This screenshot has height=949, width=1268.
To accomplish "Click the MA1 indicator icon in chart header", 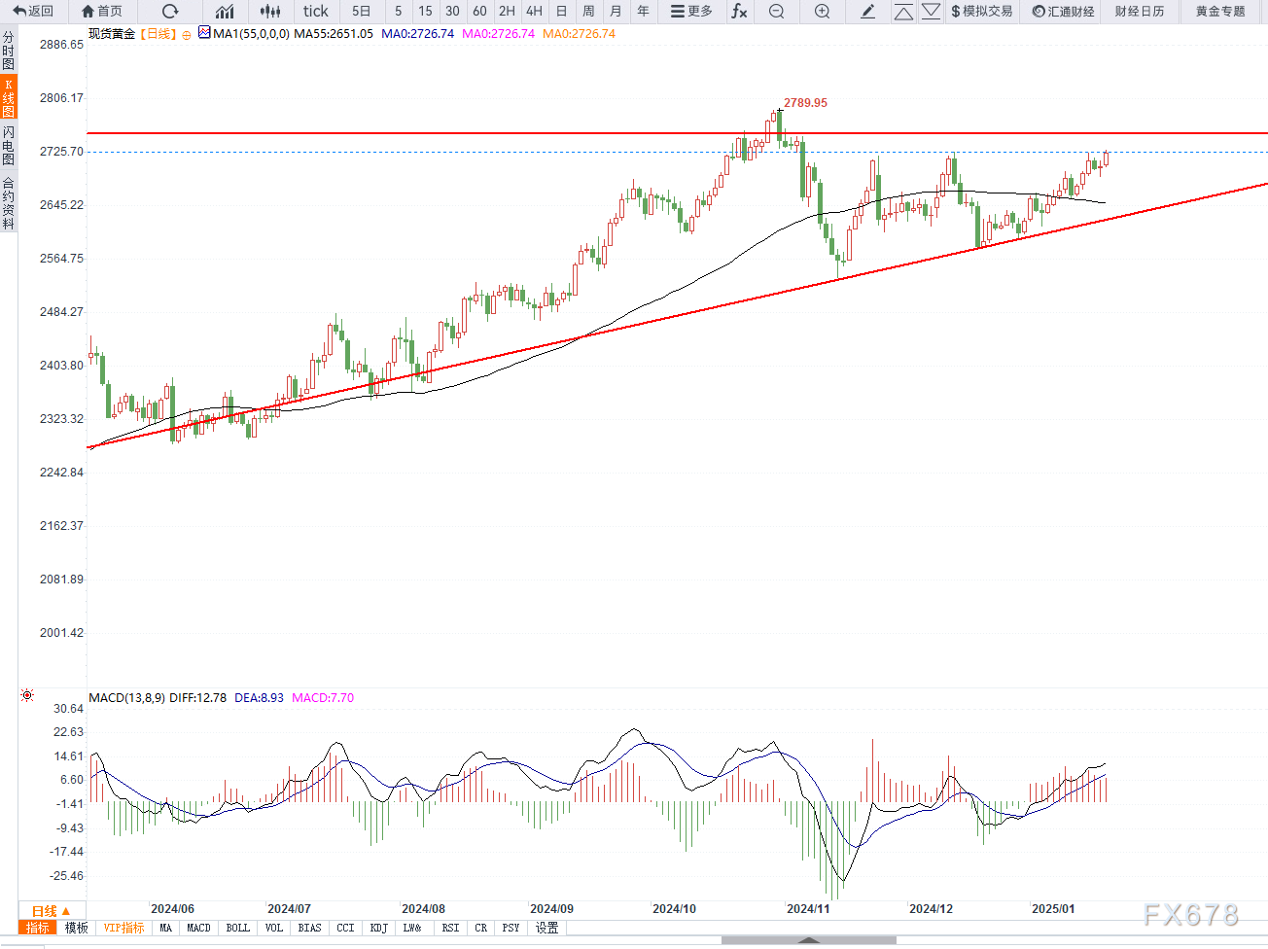I will 203,32.
